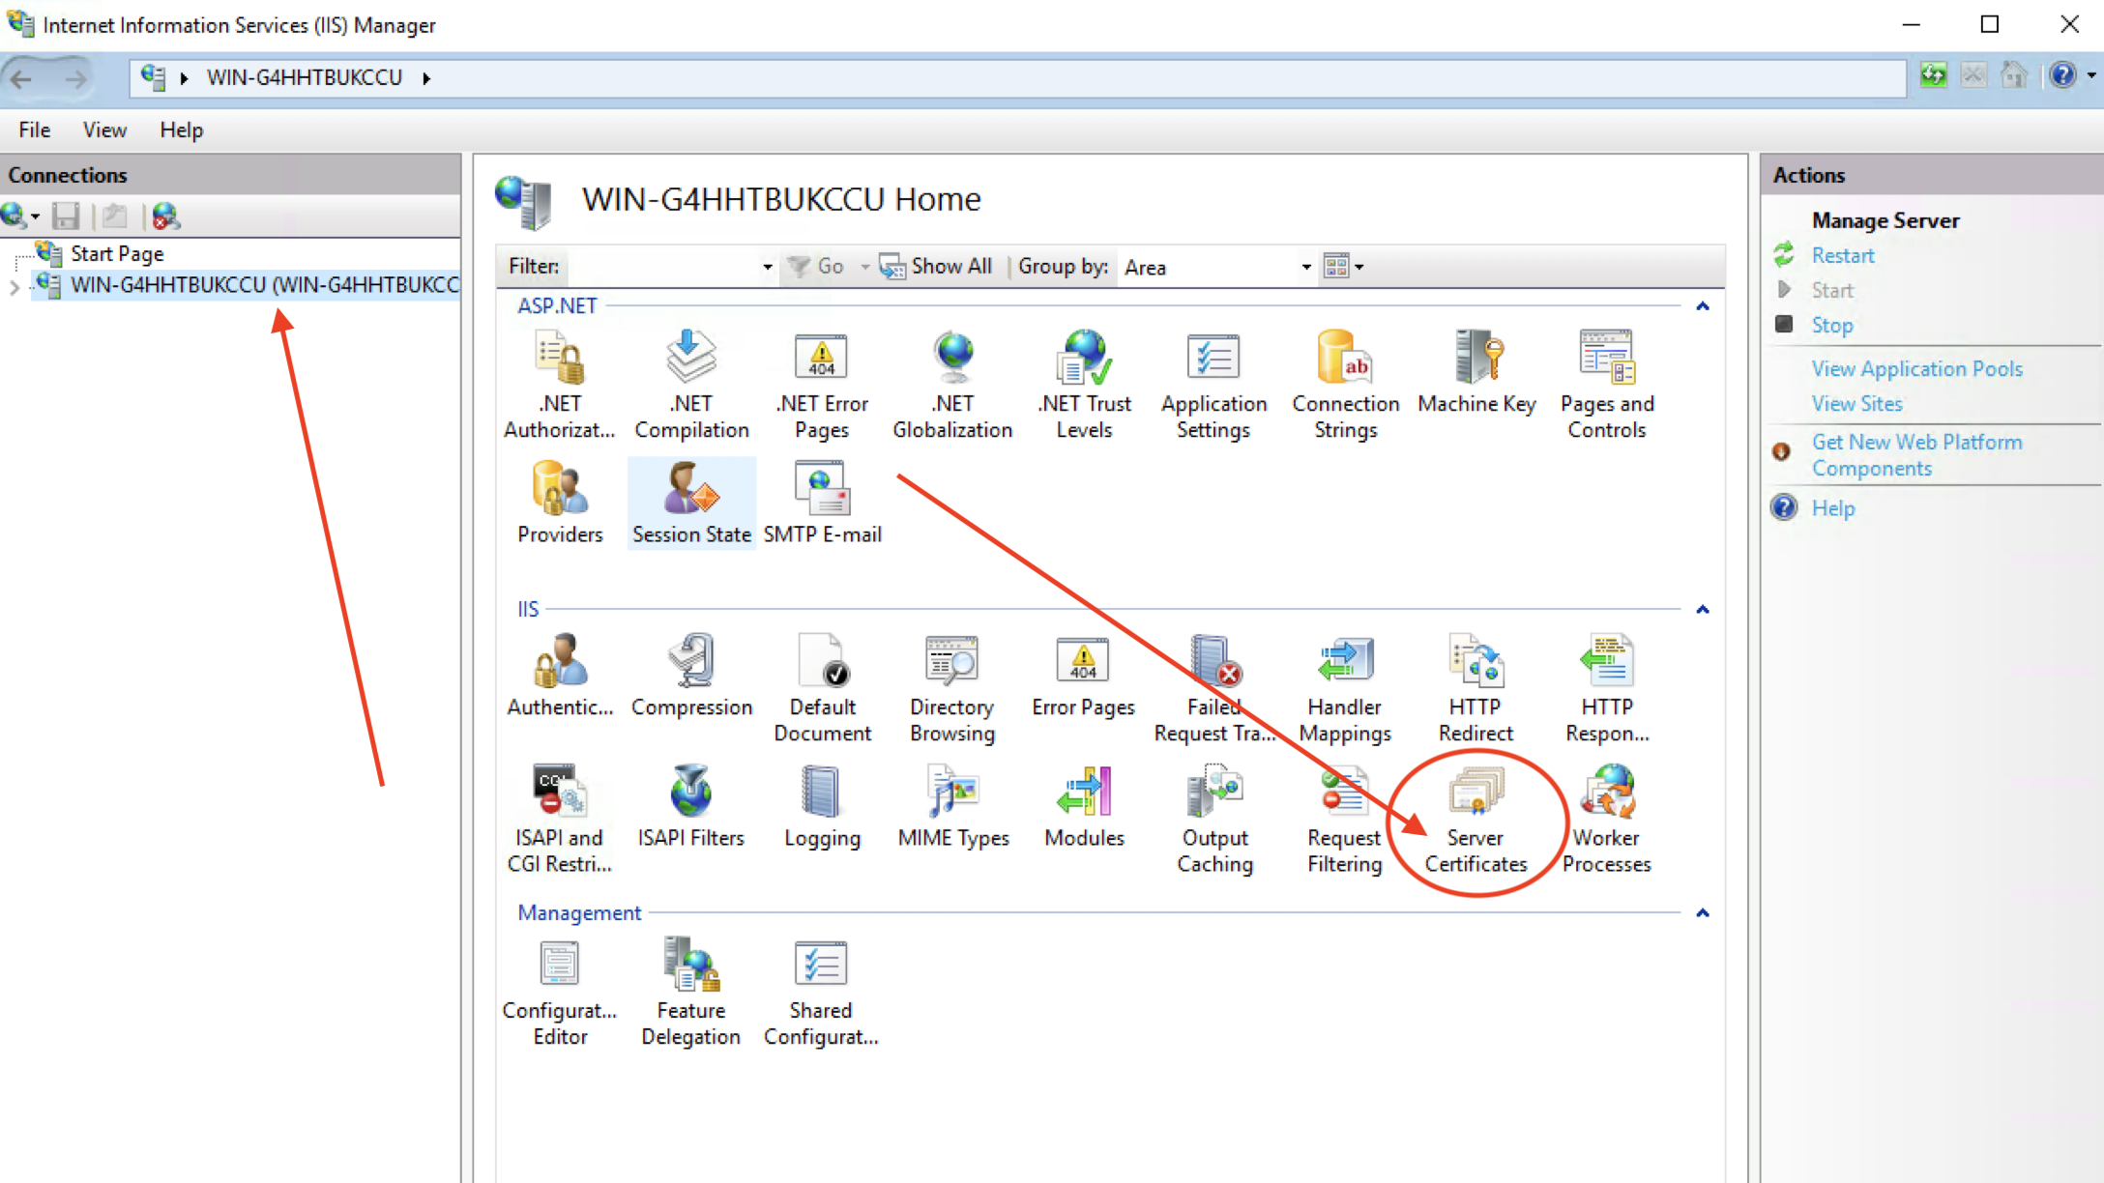Expand the WIN-G4HHTBUKCCU server tree node
The image size is (2104, 1183).
(x=15, y=287)
